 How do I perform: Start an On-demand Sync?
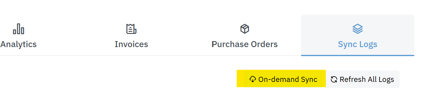pyautogui.click(x=281, y=79)
